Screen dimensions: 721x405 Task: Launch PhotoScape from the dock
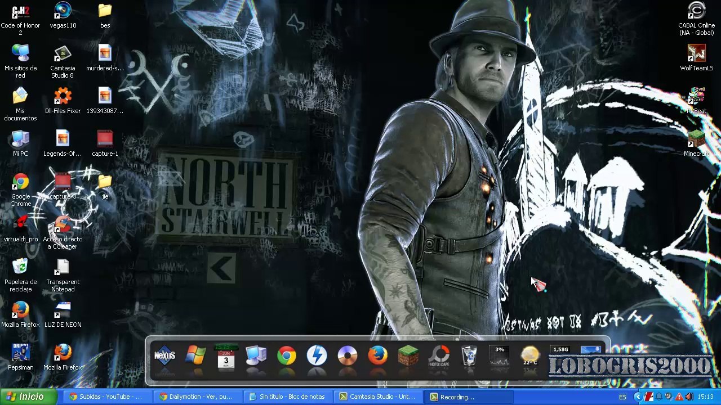tap(439, 355)
